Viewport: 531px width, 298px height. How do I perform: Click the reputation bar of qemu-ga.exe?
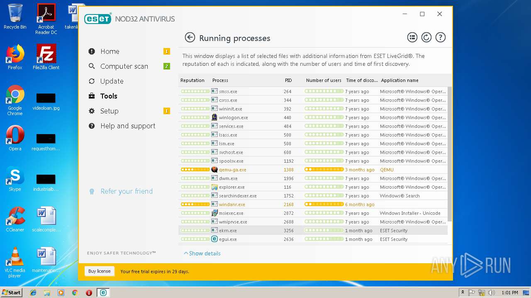[195, 170]
